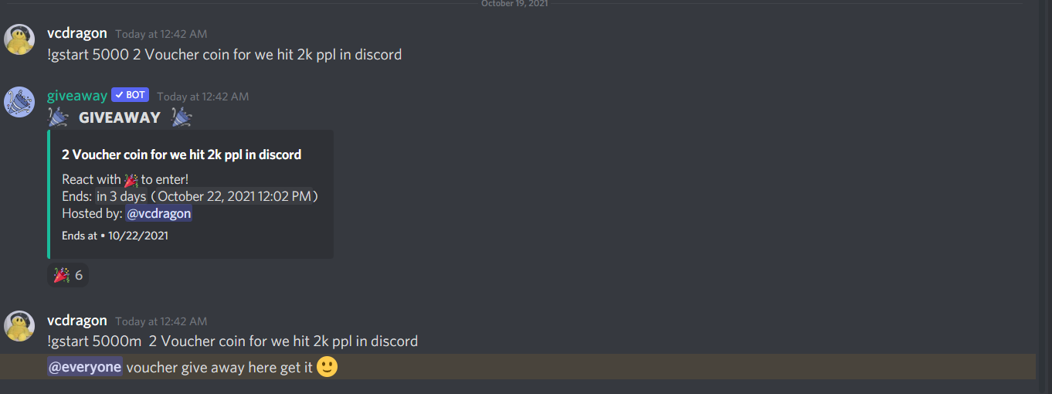
Task: Click the giveaway username
Action: [x=77, y=96]
